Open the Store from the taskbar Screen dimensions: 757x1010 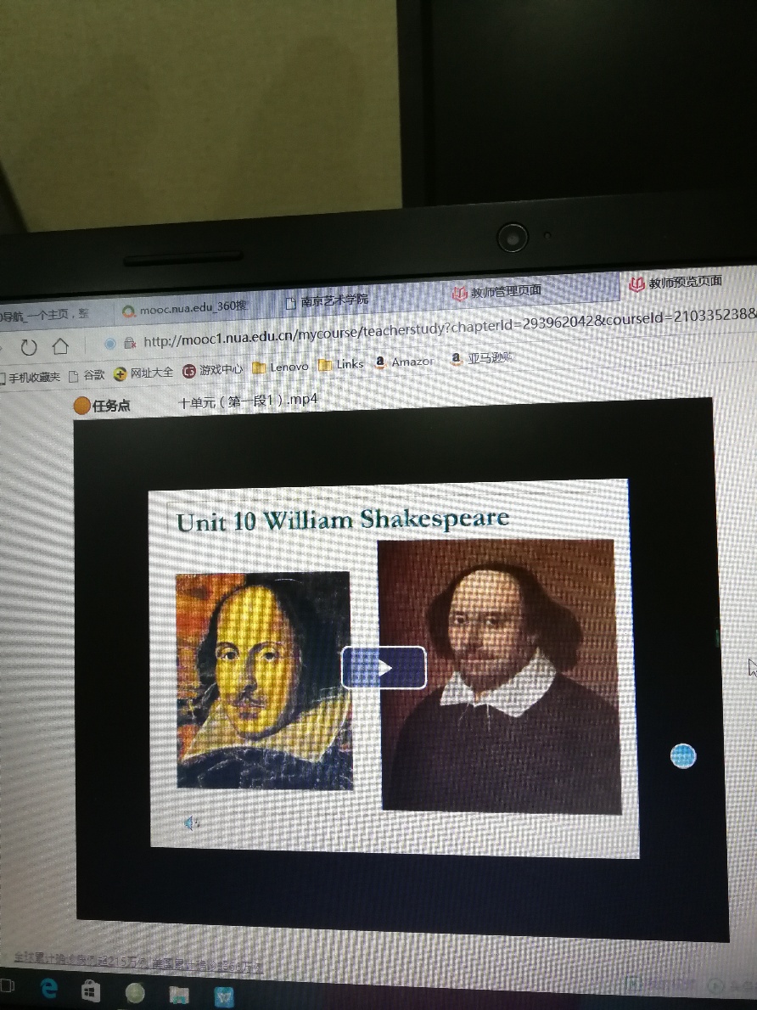pyautogui.click(x=90, y=990)
